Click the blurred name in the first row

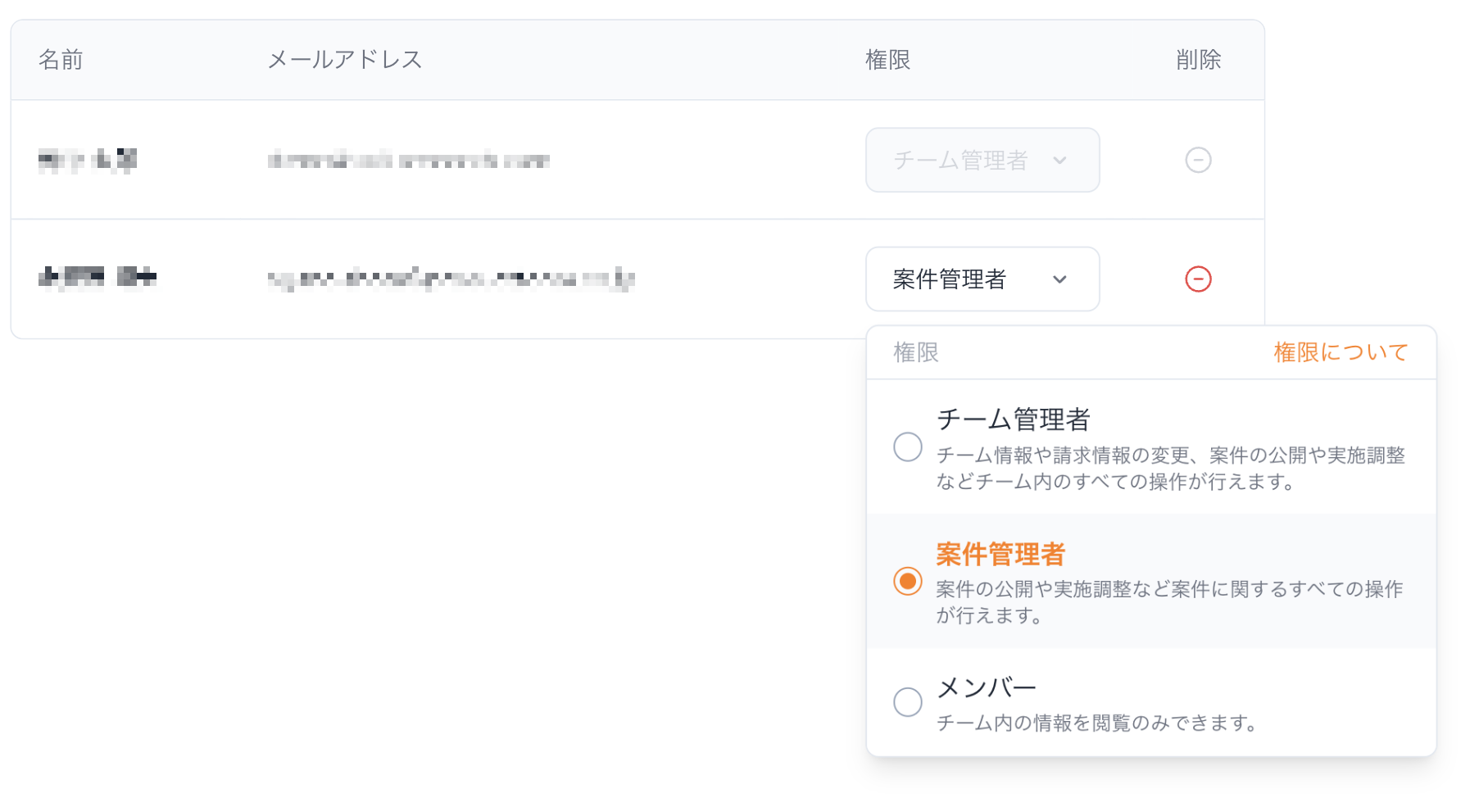coord(88,160)
